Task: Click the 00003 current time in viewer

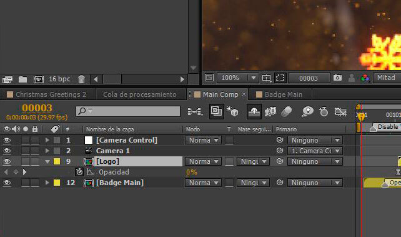Action: 309,78
